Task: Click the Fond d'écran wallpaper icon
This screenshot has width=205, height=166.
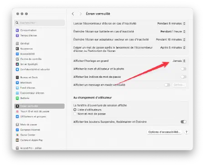Action: (x=17, y=88)
